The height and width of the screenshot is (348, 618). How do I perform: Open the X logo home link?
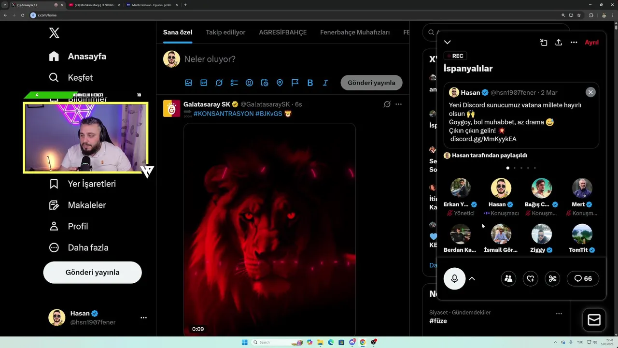(54, 33)
